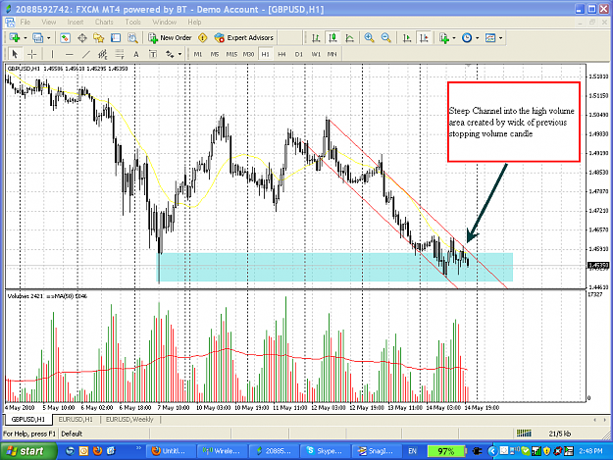Select the Horizontal Line tool
613x460 pixels.
(70, 54)
